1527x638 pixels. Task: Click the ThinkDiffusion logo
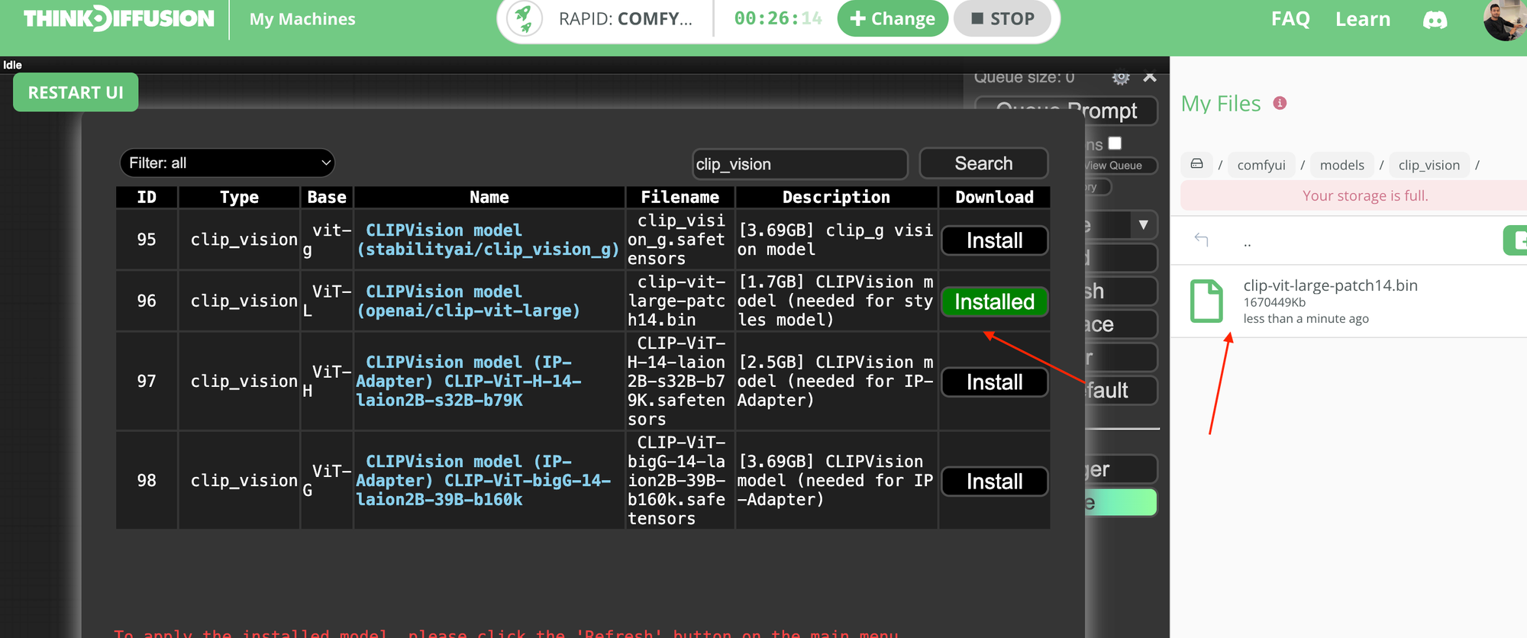tap(119, 18)
